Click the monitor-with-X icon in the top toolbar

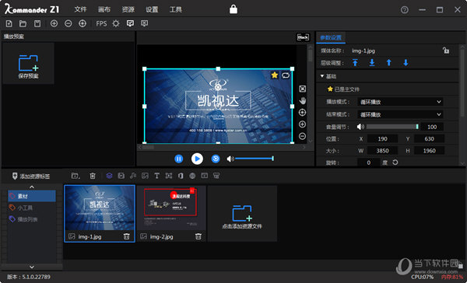pyautogui.click(x=145, y=23)
